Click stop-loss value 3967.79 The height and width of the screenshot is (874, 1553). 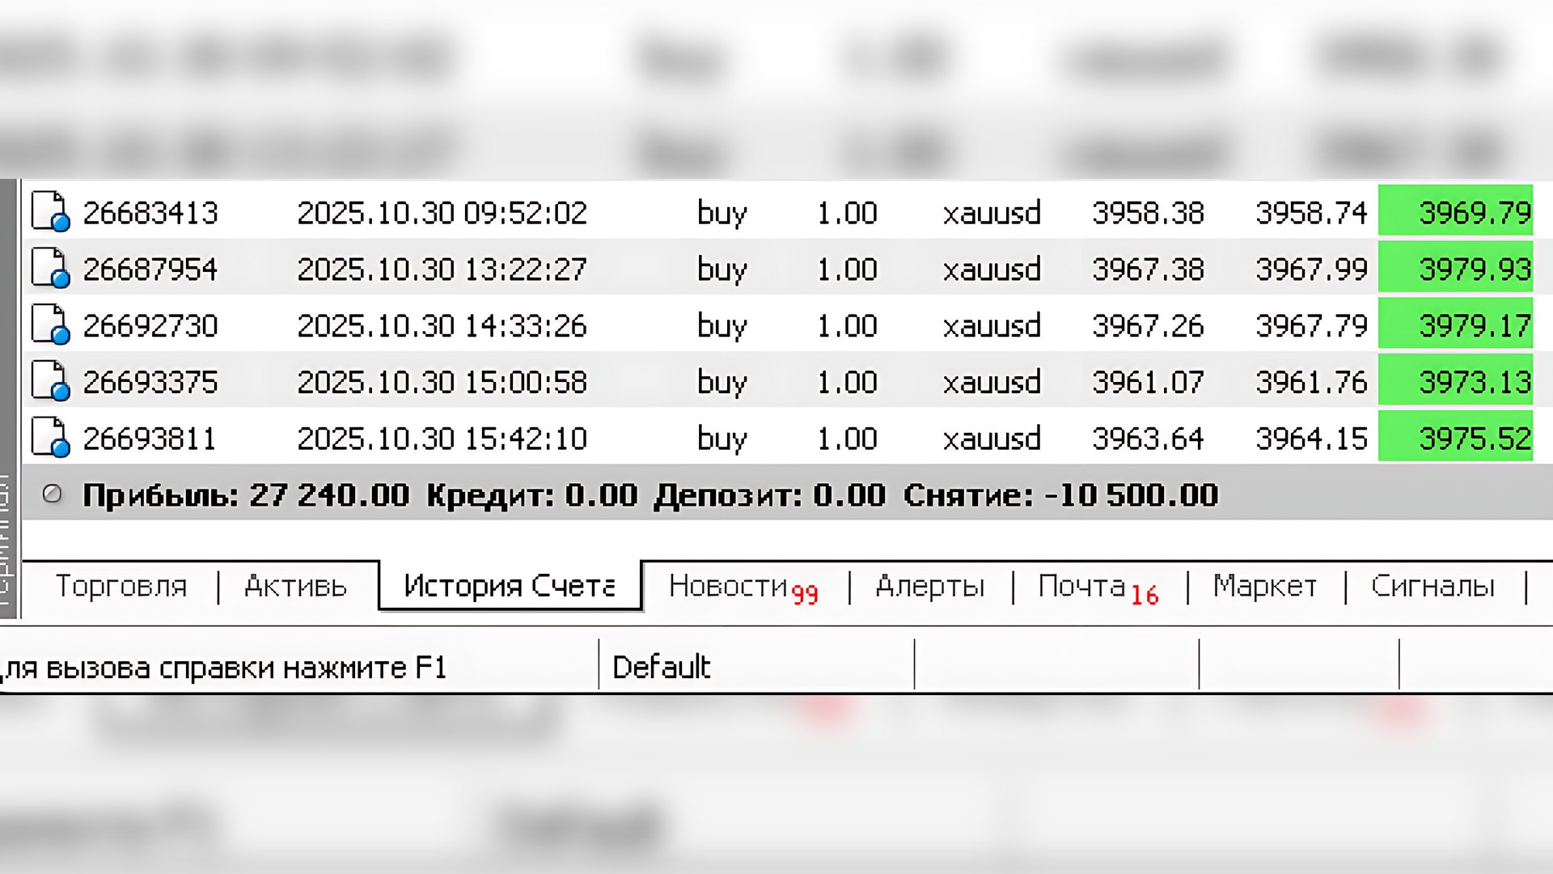pyautogui.click(x=1312, y=326)
